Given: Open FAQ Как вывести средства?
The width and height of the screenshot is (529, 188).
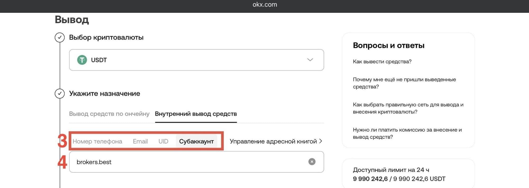Looking at the screenshot, I should click(x=382, y=61).
